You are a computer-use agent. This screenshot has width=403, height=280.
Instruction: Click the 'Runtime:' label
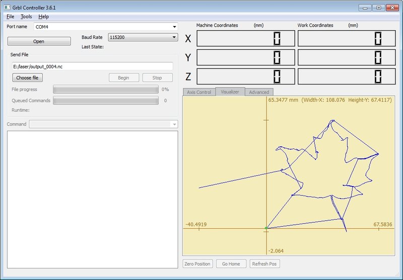(x=21, y=110)
